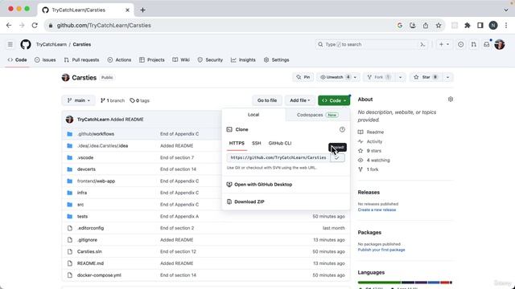
Task: Open the Chrome tab search chevron
Action: click(x=506, y=10)
